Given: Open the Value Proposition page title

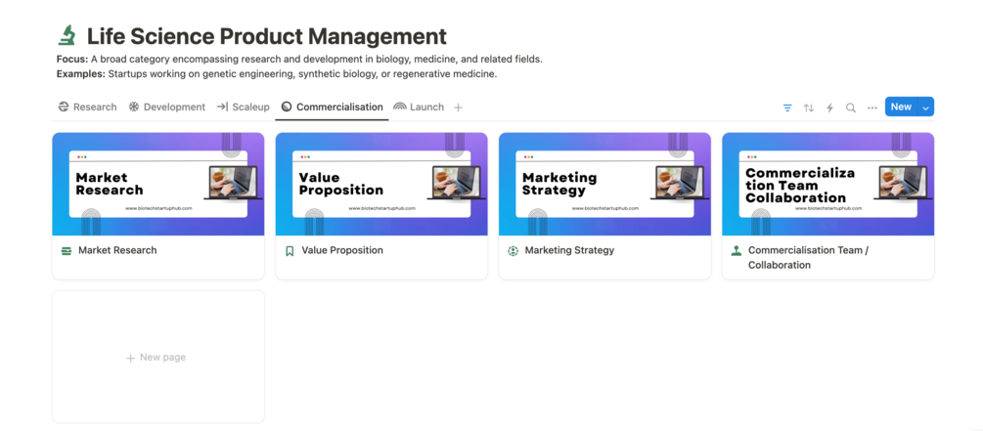Looking at the screenshot, I should 342,251.
